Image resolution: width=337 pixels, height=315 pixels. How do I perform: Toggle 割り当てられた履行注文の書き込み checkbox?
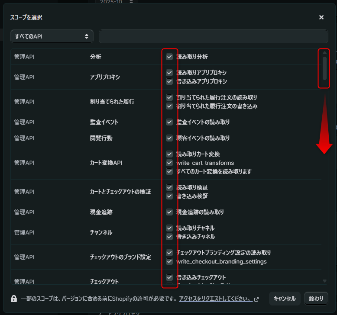[169, 106]
